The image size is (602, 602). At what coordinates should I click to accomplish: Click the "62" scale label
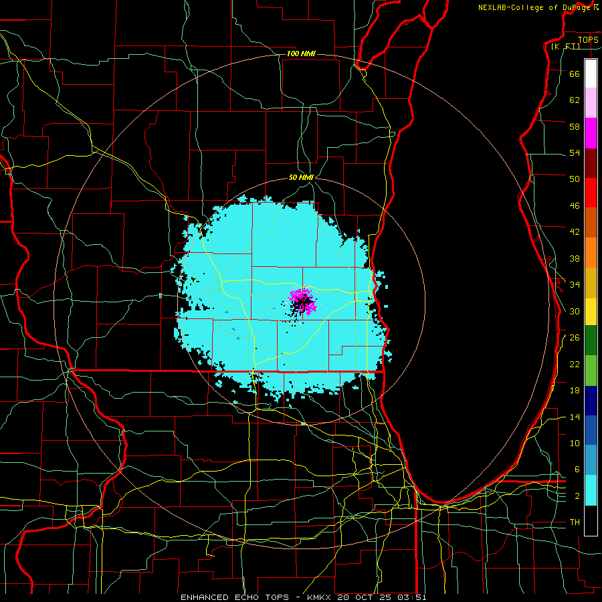[x=575, y=100]
